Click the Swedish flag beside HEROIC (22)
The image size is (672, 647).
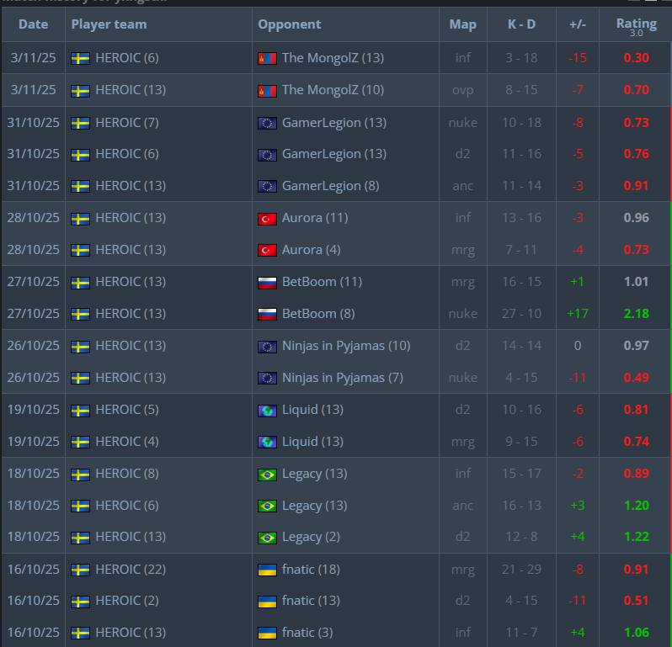[x=80, y=570]
